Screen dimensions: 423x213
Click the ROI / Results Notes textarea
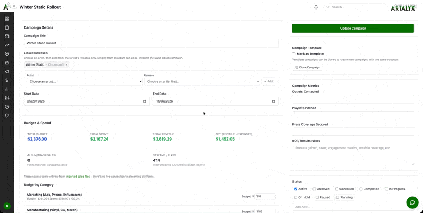(353, 154)
